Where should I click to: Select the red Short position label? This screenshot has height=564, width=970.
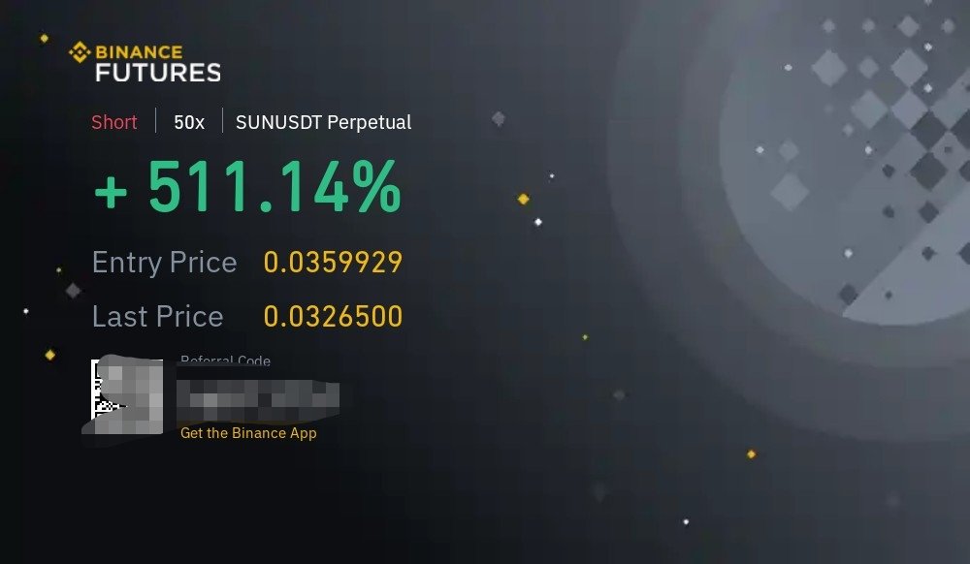coord(113,122)
